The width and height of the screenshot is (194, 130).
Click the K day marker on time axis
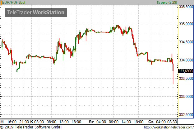point(32,122)
